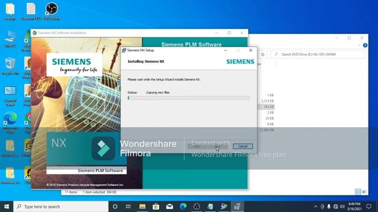This screenshot has width=378, height=212.
Task: Click the Type here to search box
Action: pos(61,207)
